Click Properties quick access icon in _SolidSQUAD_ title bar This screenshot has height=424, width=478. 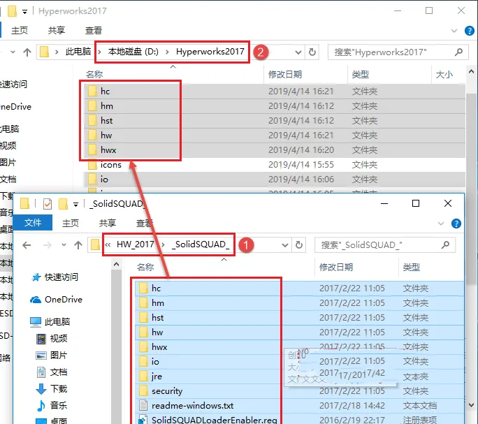48,203
